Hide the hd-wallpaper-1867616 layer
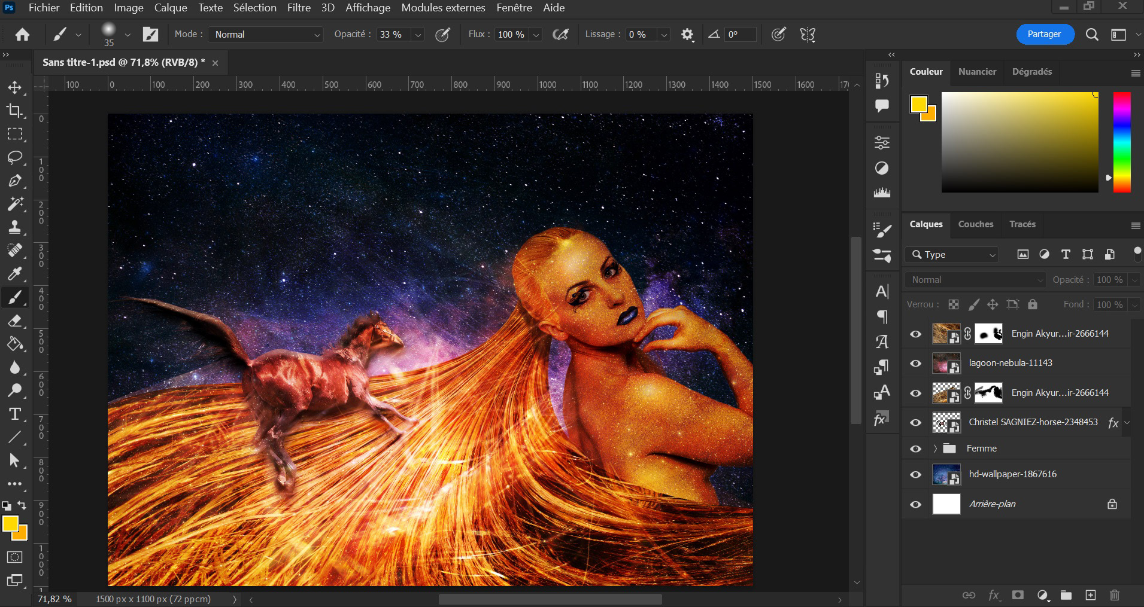This screenshot has height=607, width=1144. click(916, 475)
